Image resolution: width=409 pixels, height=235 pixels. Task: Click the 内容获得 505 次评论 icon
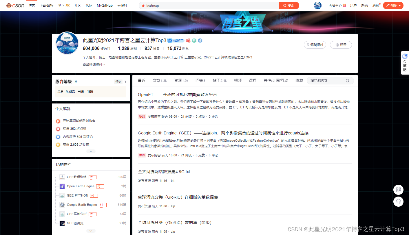[58, 137]
